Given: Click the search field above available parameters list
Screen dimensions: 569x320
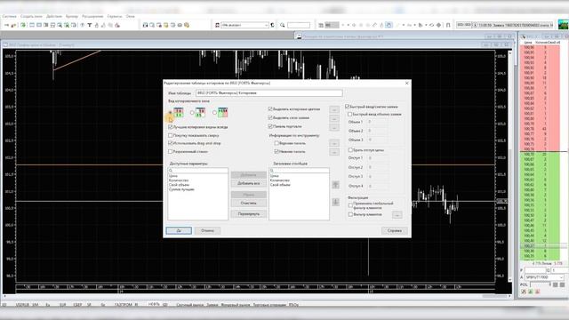Looking at the screenshot, I should (197, 170).
